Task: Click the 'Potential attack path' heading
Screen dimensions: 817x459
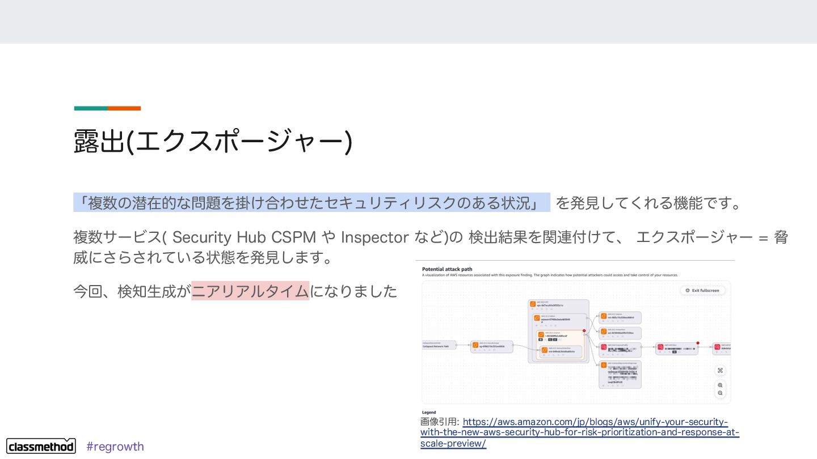Action: (447, 269)
